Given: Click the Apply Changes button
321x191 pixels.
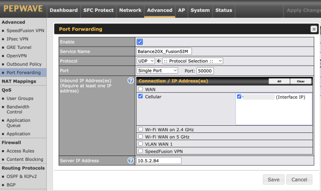Looking at the screenshot, I should pos(303,11).
